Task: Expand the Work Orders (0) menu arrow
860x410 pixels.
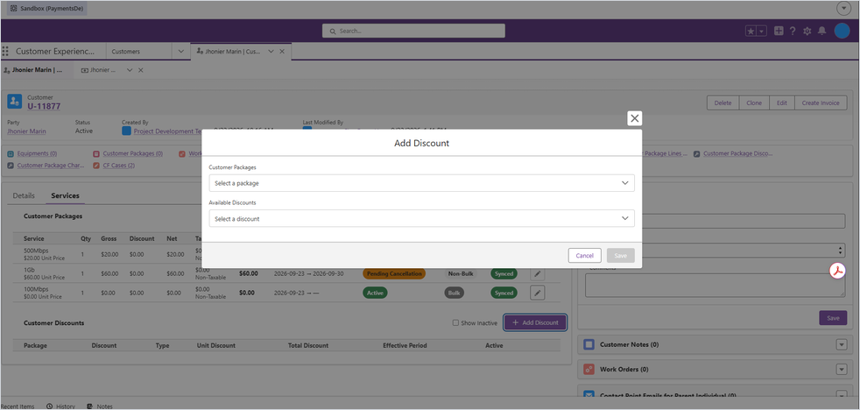Action: tap(842, 370)
